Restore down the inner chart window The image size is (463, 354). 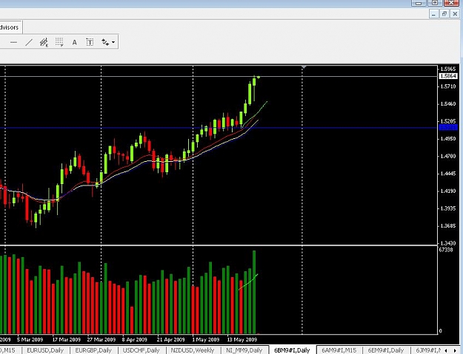pos(444,14)
